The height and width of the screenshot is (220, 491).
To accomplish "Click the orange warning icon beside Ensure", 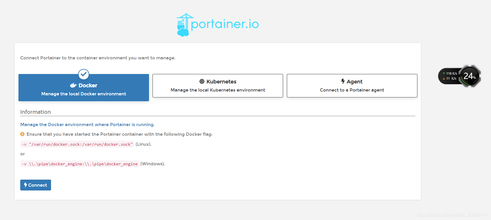I will click(x=22, y=134).
